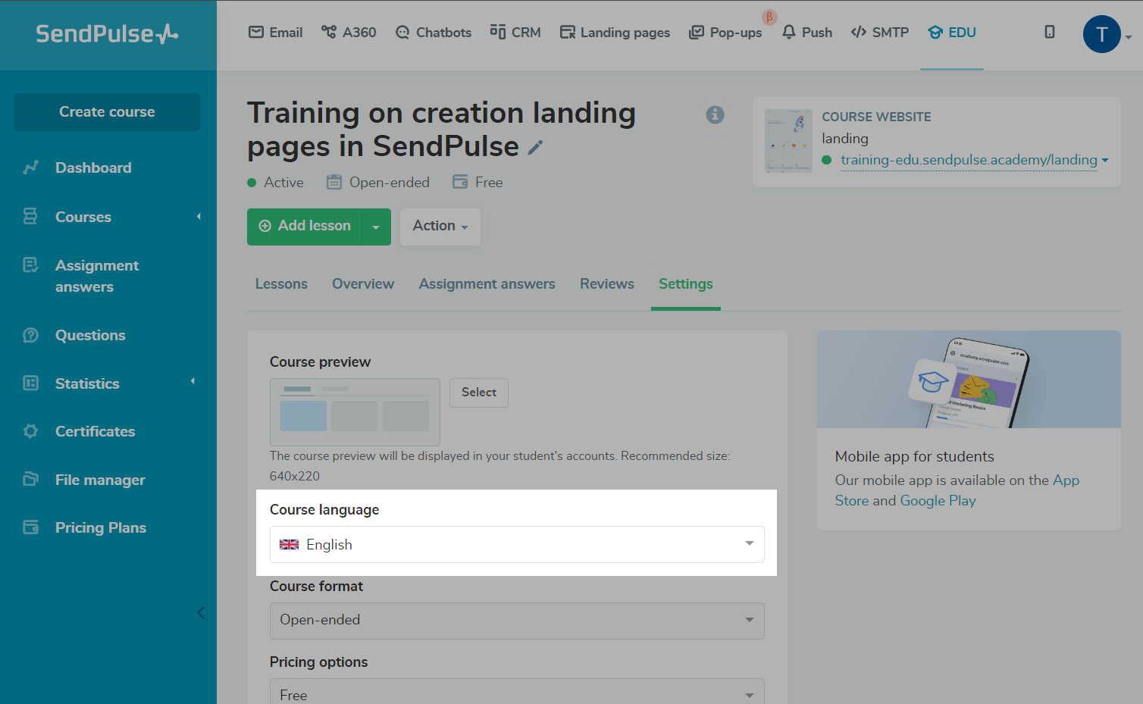The height and width of the screenshot is (704, 1143).
Task: Switch to the Lessons tab
Action: coord(281,284)
